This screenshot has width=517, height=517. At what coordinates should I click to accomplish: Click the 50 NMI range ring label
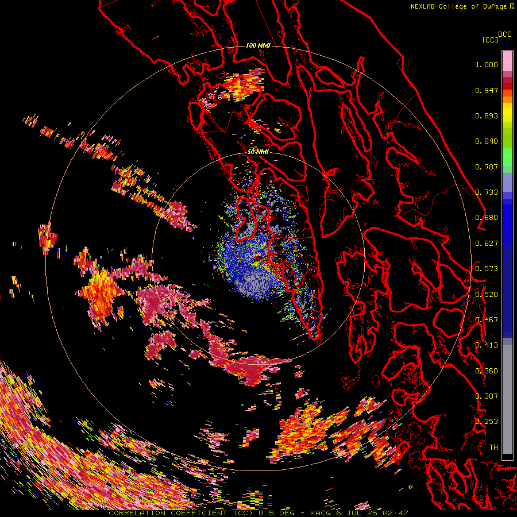coord(258,152)
